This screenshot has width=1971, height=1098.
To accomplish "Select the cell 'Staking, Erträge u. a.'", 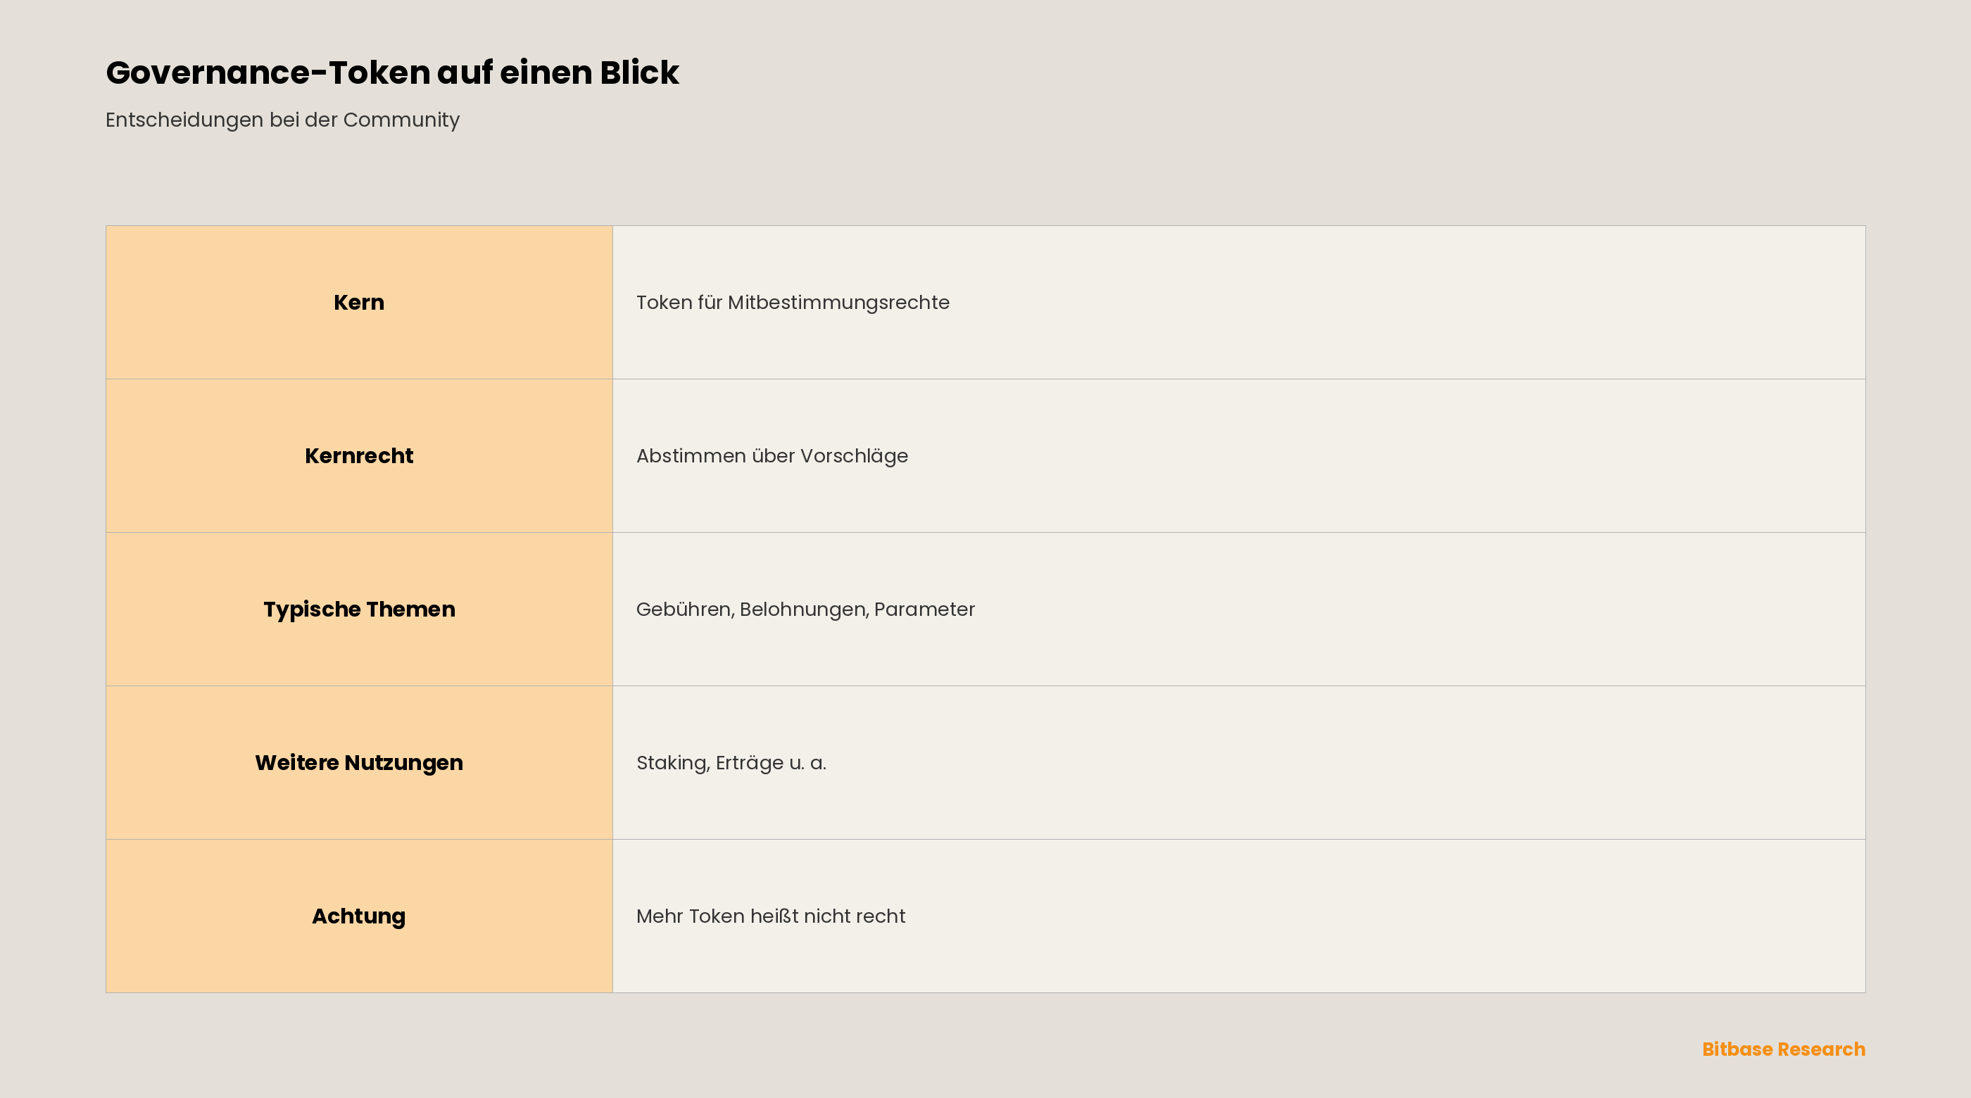I will 1239,763.
